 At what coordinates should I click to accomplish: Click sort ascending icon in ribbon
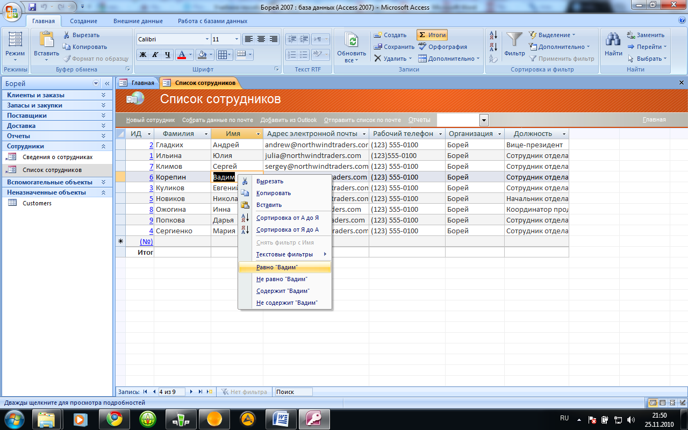494,35
